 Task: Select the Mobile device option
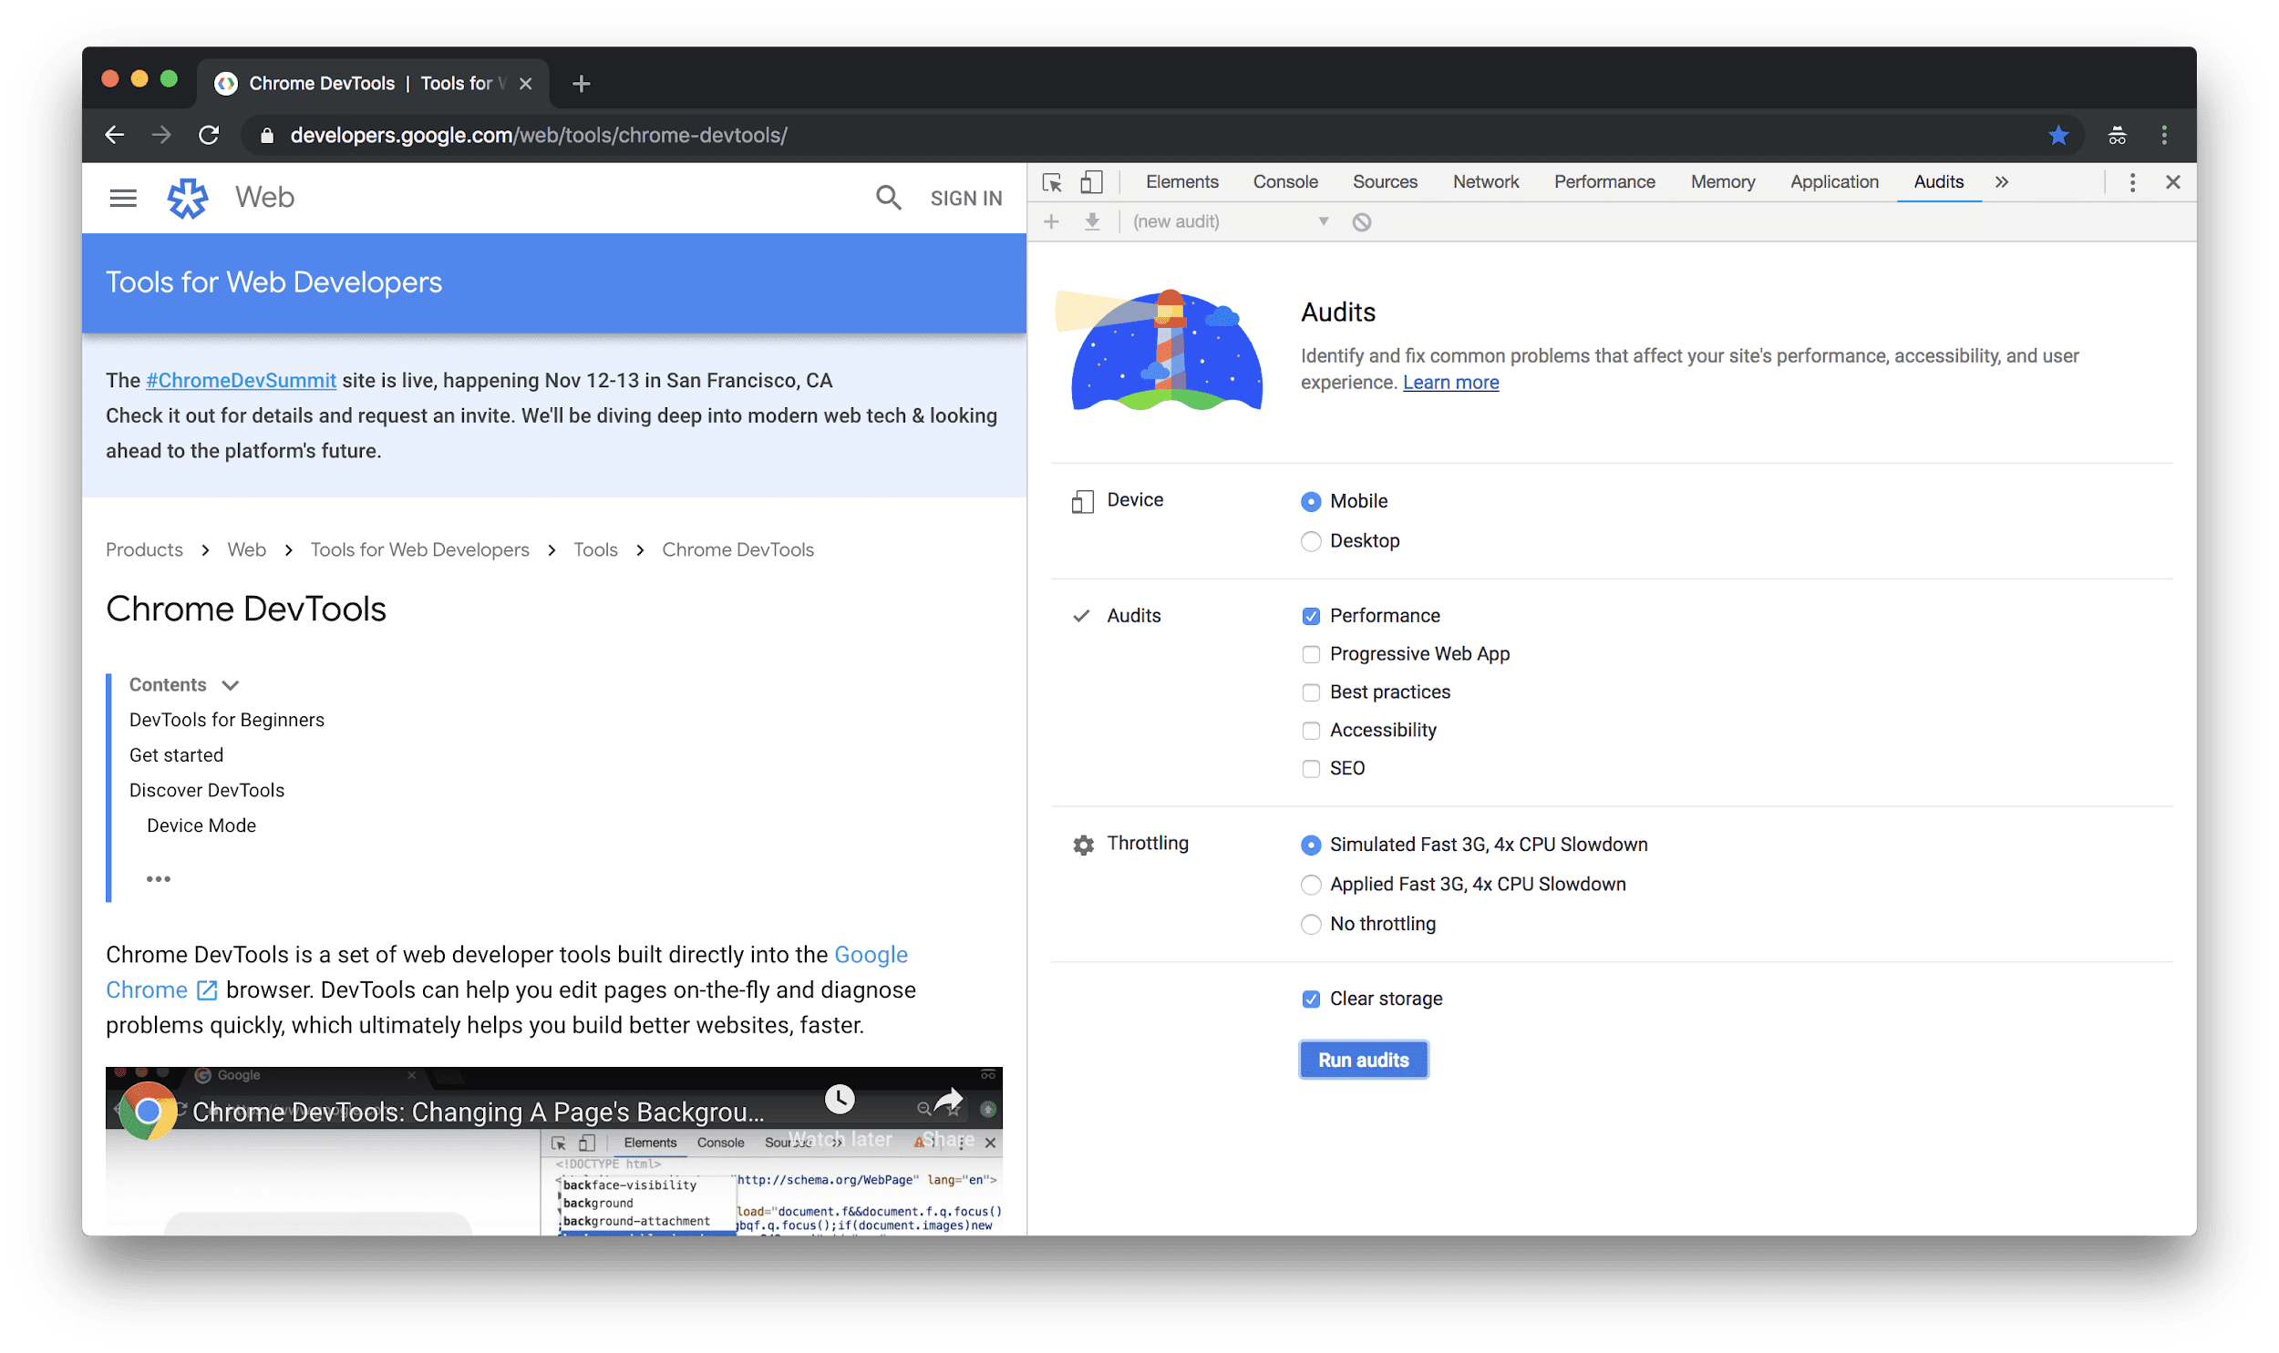tap(1312, 501)
